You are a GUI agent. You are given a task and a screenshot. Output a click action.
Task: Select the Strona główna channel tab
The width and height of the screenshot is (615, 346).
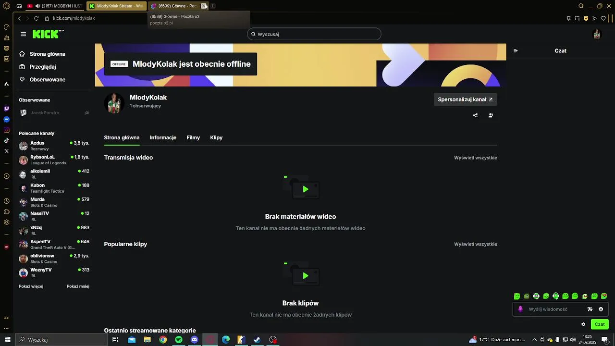point(122,137)
